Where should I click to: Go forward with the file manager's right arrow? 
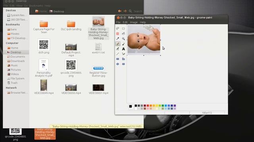tap(125, 11)
